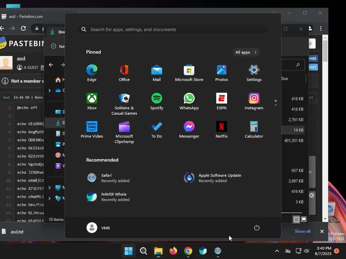The width and height of the screenshot is (346, 259).
Task: Click the Explorer search magnifier
Action: tap(298, 65)
